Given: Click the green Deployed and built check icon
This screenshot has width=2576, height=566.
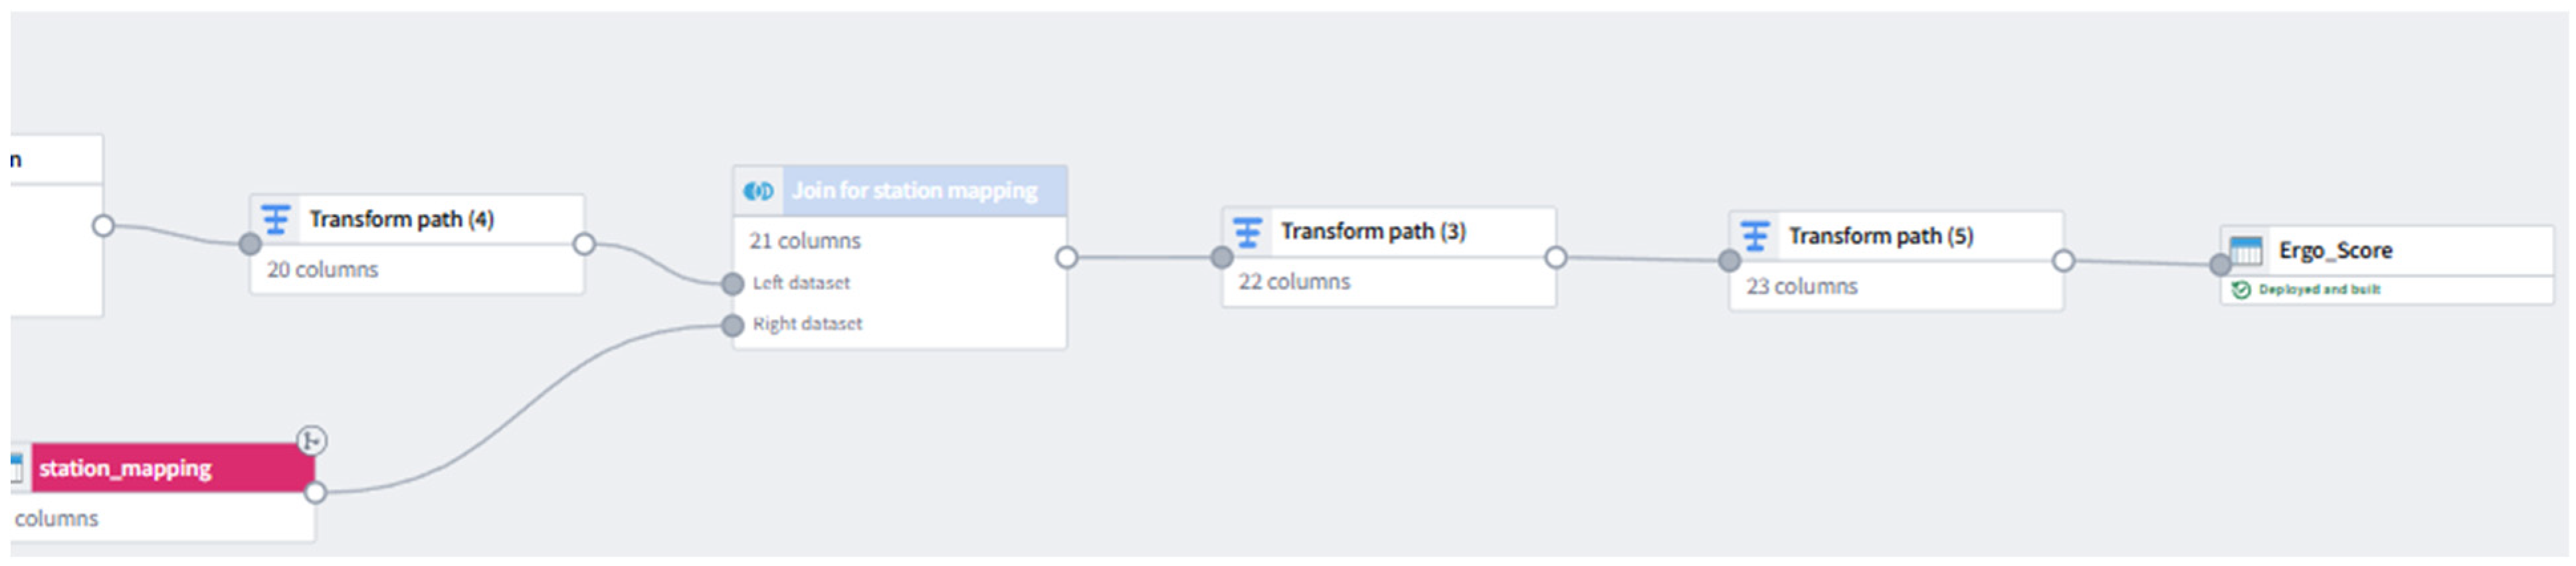Looking at the screenshot, I should tap(2241, 289).
